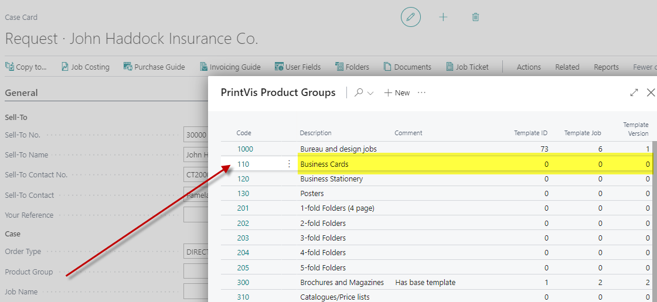Click the 2-fold Folders description
The width and height of the screenshot is (657, 302).
click(x=323, y=224)
